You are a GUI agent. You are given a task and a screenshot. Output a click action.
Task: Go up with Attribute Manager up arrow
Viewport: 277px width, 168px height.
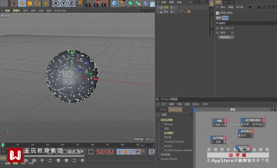[x=259, y=7]
